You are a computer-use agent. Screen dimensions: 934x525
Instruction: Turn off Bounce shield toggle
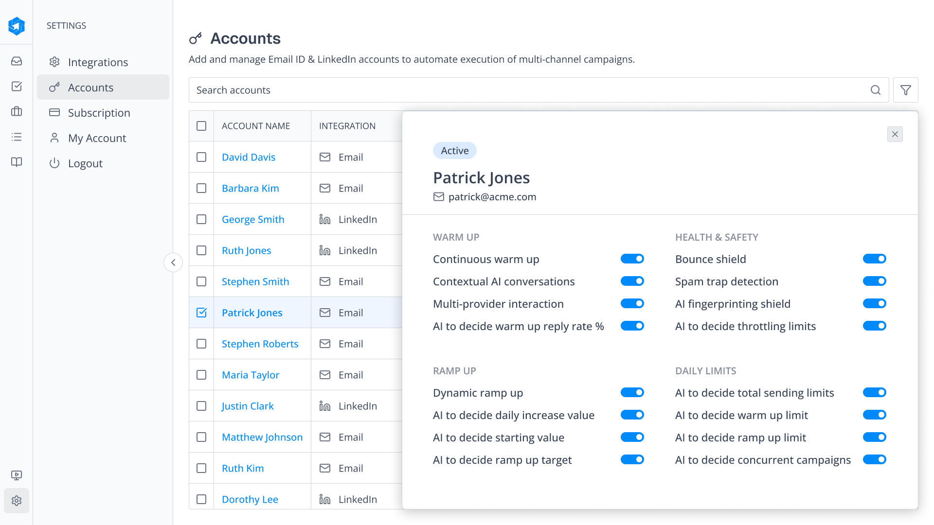[874, 259]
